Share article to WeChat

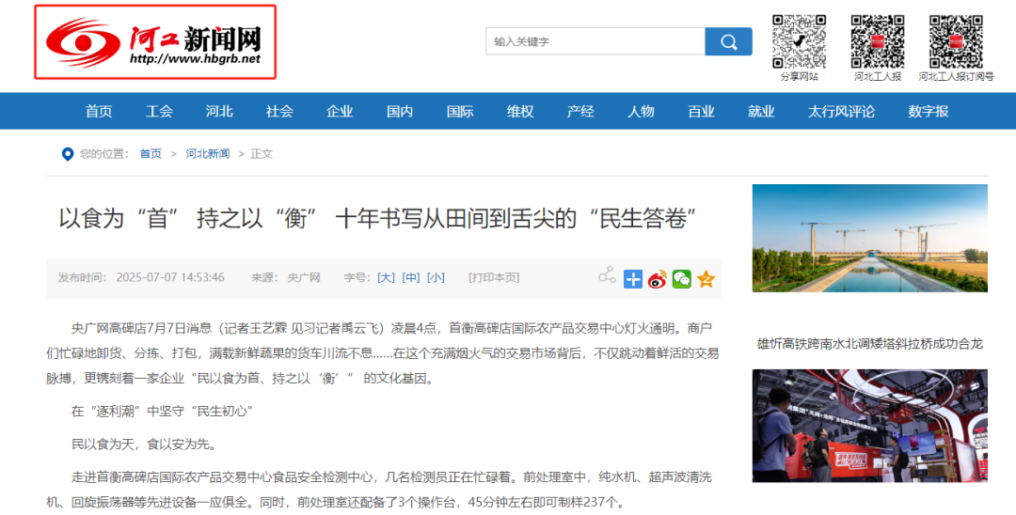tap(681, 278)
